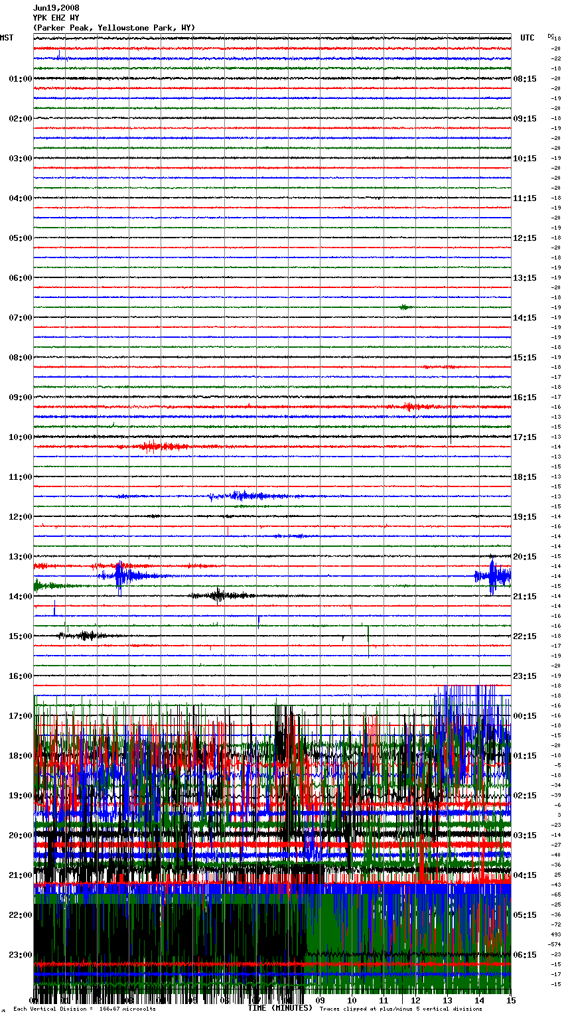Select the 13:00 MST time label

[x=21, y=557]
